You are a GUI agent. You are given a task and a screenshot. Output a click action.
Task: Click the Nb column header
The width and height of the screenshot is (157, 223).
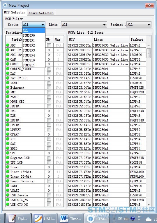[49, 40]
